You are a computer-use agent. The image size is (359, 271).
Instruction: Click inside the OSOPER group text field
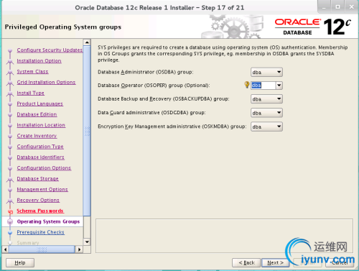[x=263, y=86]
